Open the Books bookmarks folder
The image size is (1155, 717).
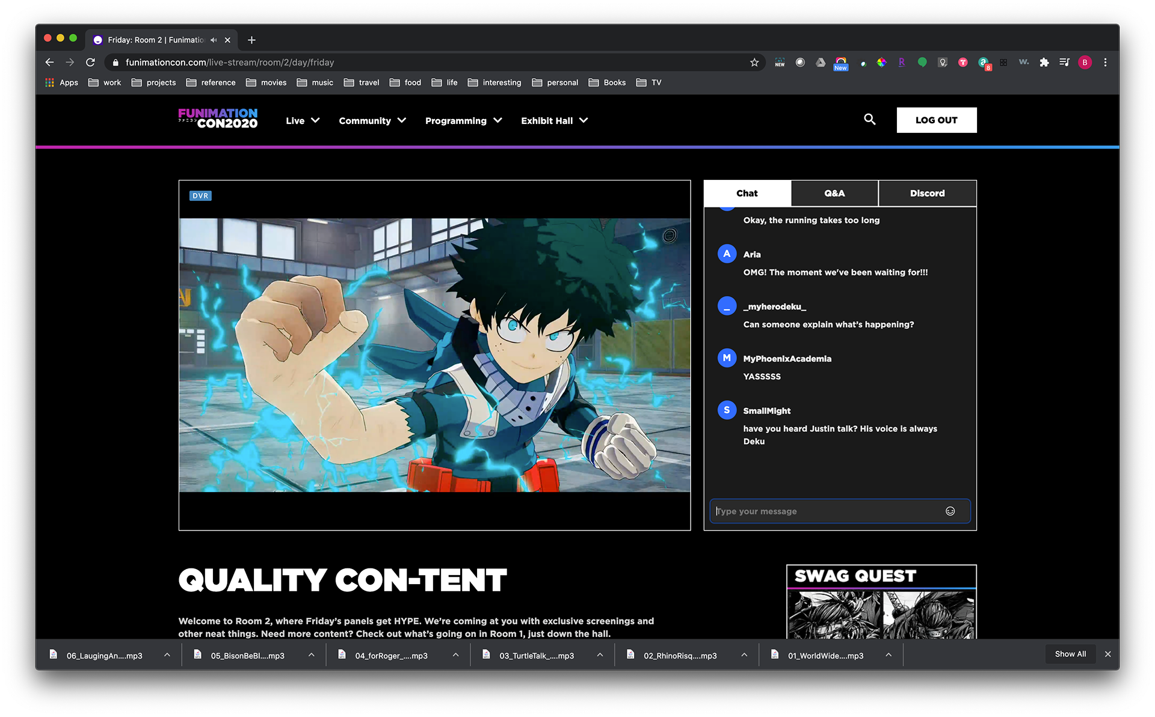608,83
